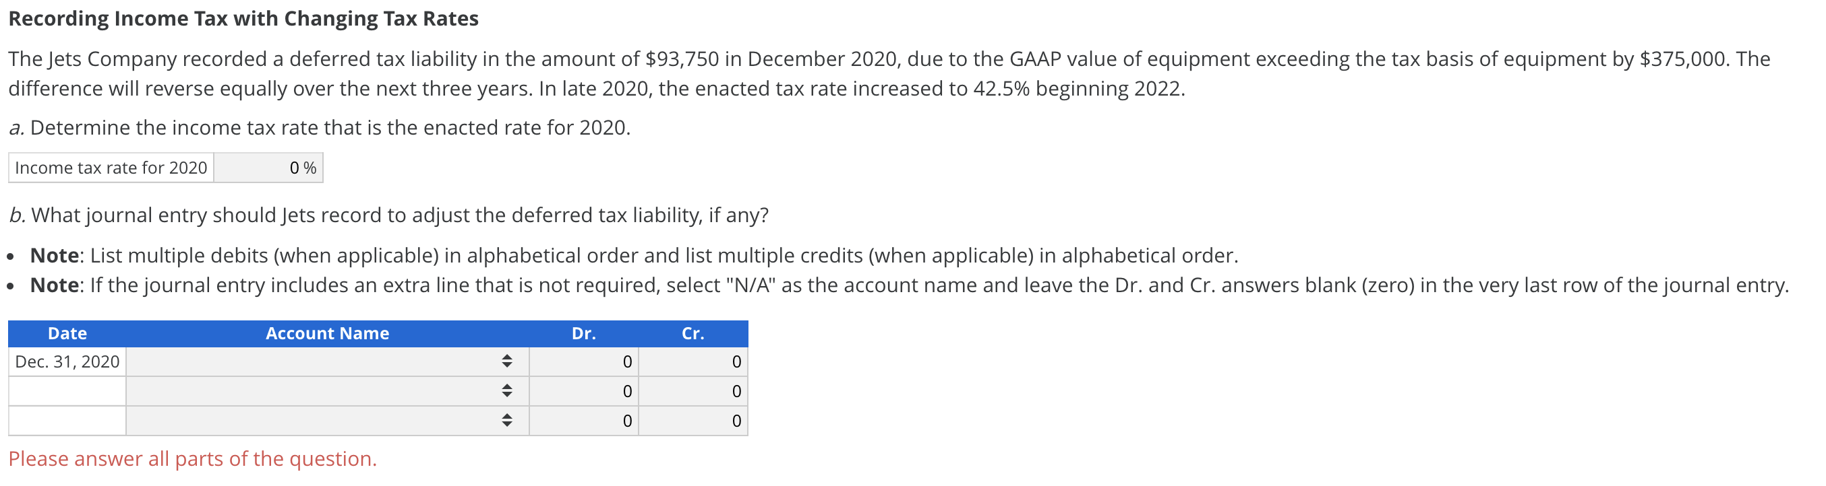Viewport: 1826px width, 486px height.
Task: Click the first row dropdown arrow icon
Action: point(507,361)
